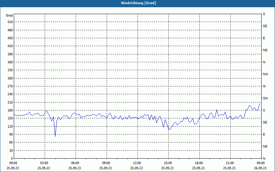Click the 26.09.23 date label
Image resolution: width=275 pixels, height=172 pixels.
coord(260,168)
